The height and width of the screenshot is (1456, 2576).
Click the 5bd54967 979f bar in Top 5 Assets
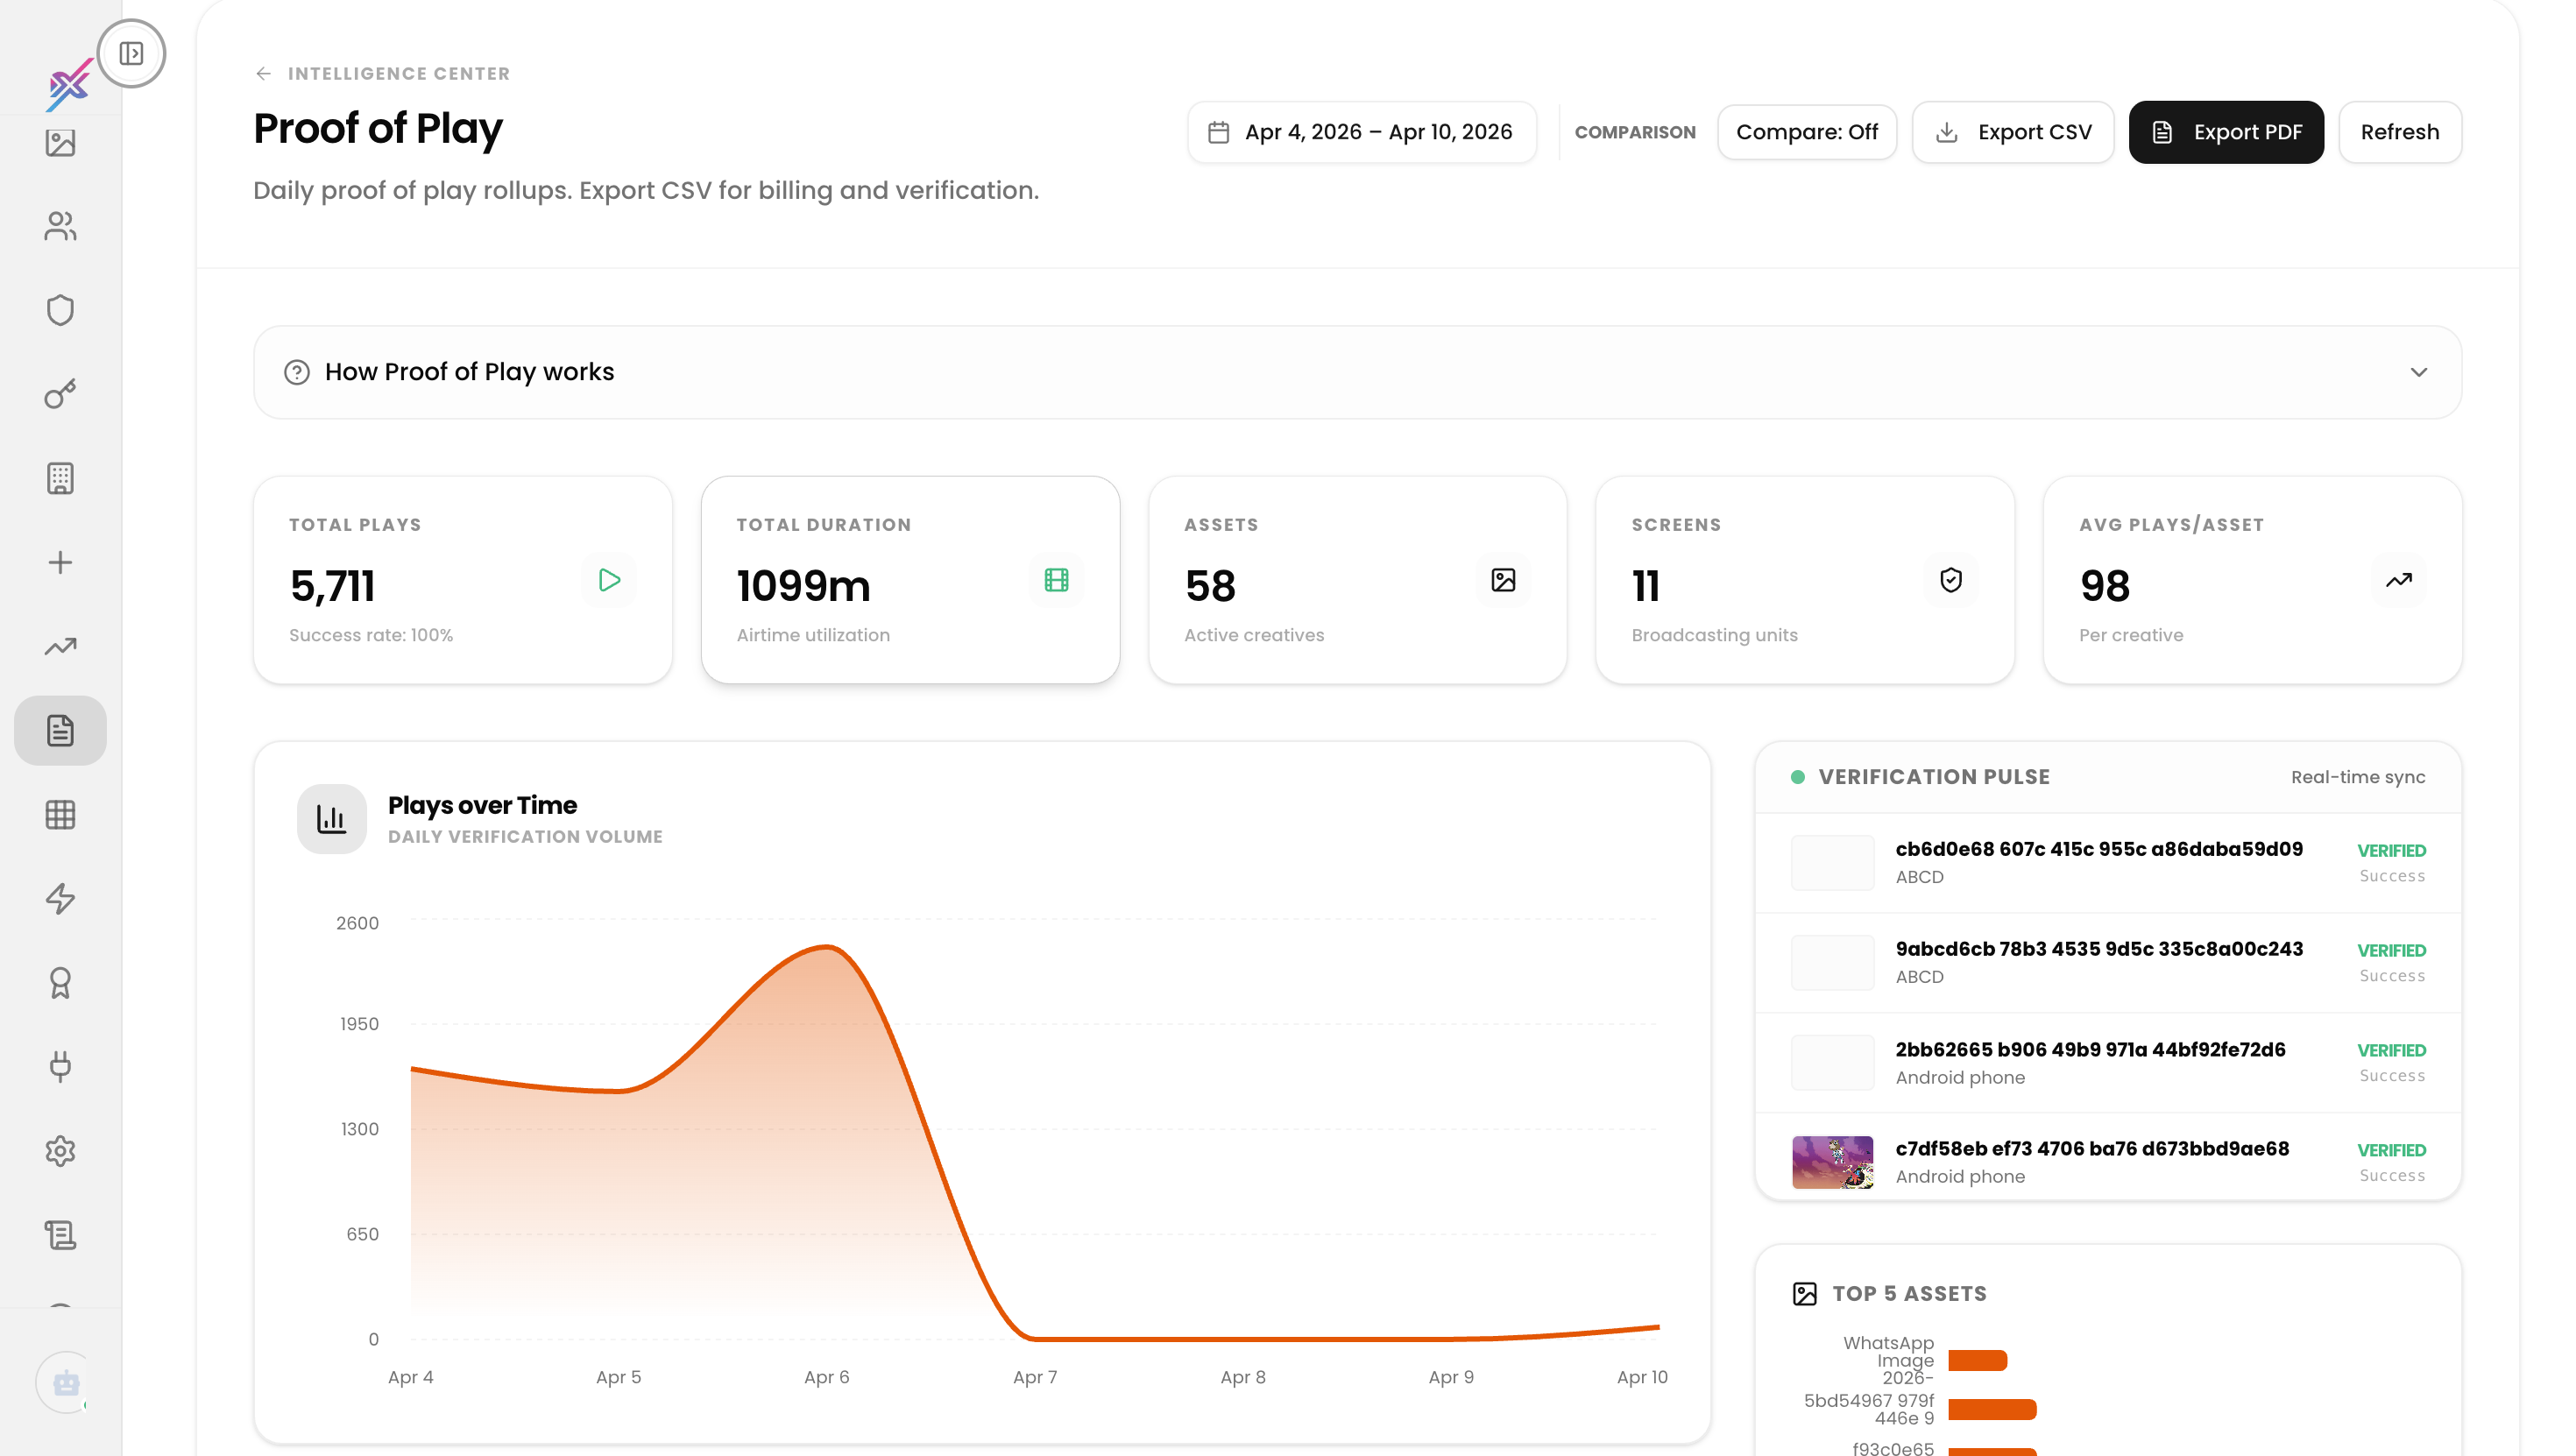pyautogui.click(x=1992, y=1409)
